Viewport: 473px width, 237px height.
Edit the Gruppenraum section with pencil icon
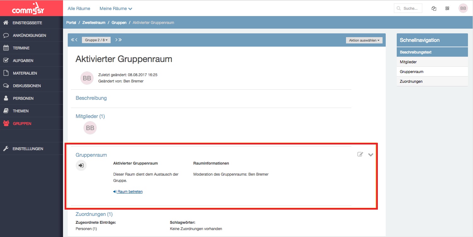click(360, 154)
